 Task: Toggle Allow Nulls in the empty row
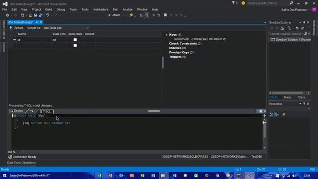click(x=75, y=45)
